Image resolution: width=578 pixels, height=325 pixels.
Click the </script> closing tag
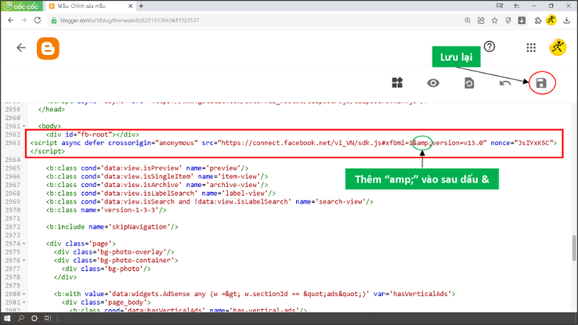click(x=48, y=152)
